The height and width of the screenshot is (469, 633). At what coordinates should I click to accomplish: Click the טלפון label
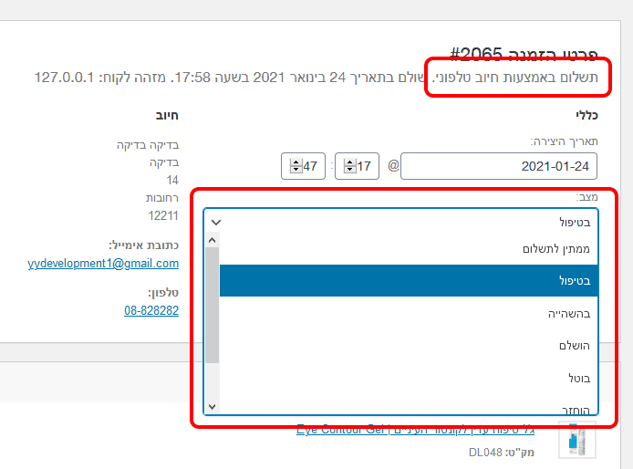[163, 293]
